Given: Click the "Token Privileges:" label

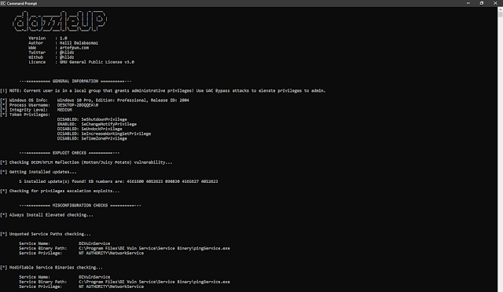Looking at the screenshot, I should [30, 115].
